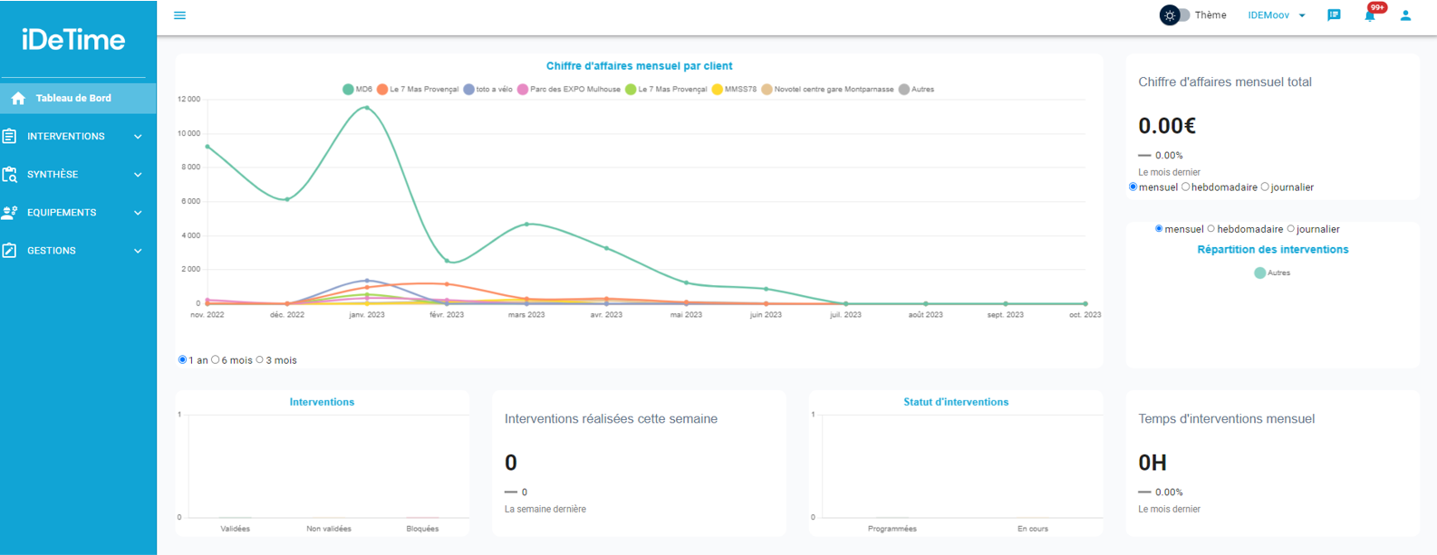
Task: Click the iDeTime logo
Action: [73, 39]
